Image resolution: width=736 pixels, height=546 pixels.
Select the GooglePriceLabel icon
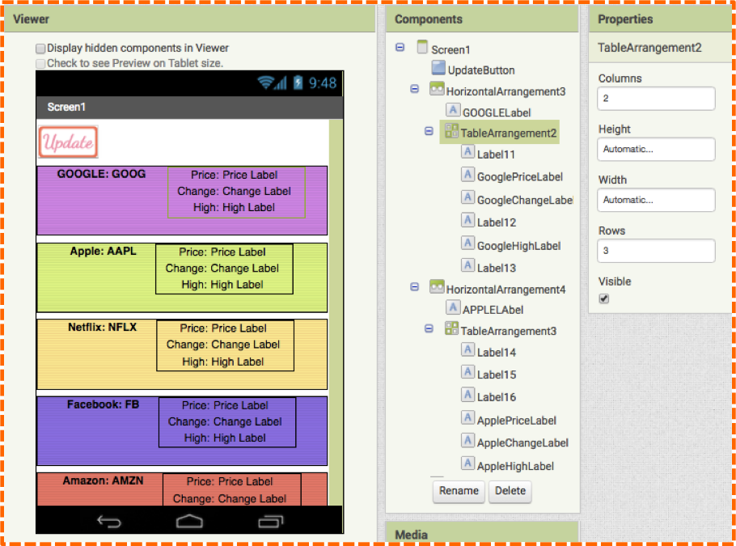(467, 175)
